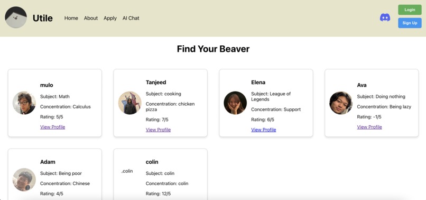This screenshot has height=200, width=426.
Task: Click mulo's profile photo
Action: coord(24,103)
